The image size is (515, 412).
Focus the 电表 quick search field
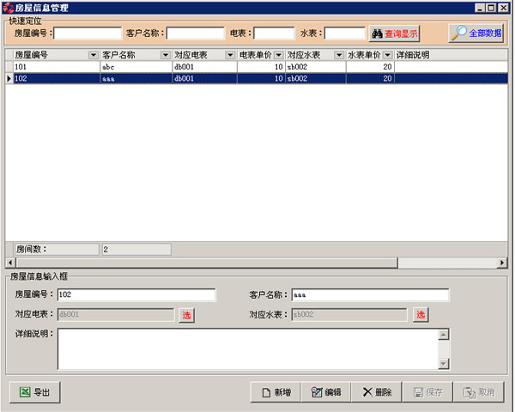pyautogui.click(x=275, y=33)
